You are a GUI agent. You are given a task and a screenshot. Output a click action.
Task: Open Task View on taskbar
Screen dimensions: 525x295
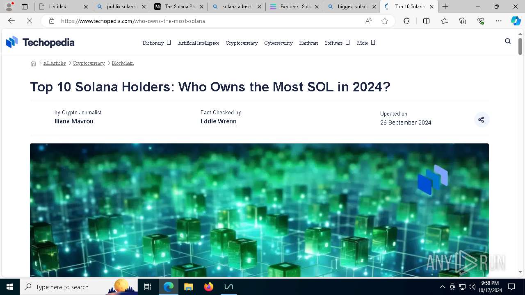coord(148,287)
